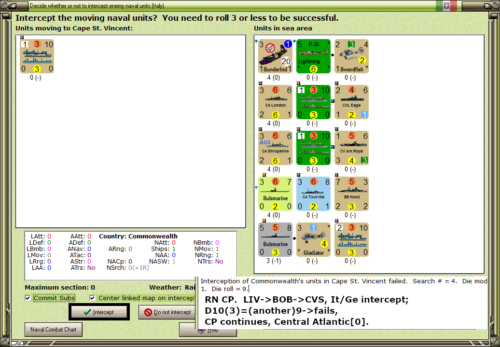Click the '4 (0)' value under Sunderland

[273, 78]
